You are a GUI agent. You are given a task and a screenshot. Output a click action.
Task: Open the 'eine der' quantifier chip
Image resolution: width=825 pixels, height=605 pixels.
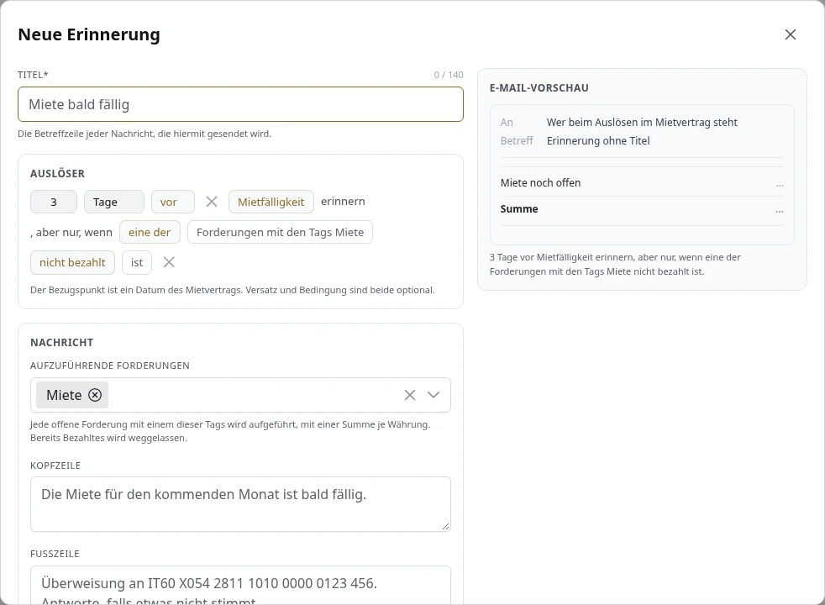[x=150, y=232]
